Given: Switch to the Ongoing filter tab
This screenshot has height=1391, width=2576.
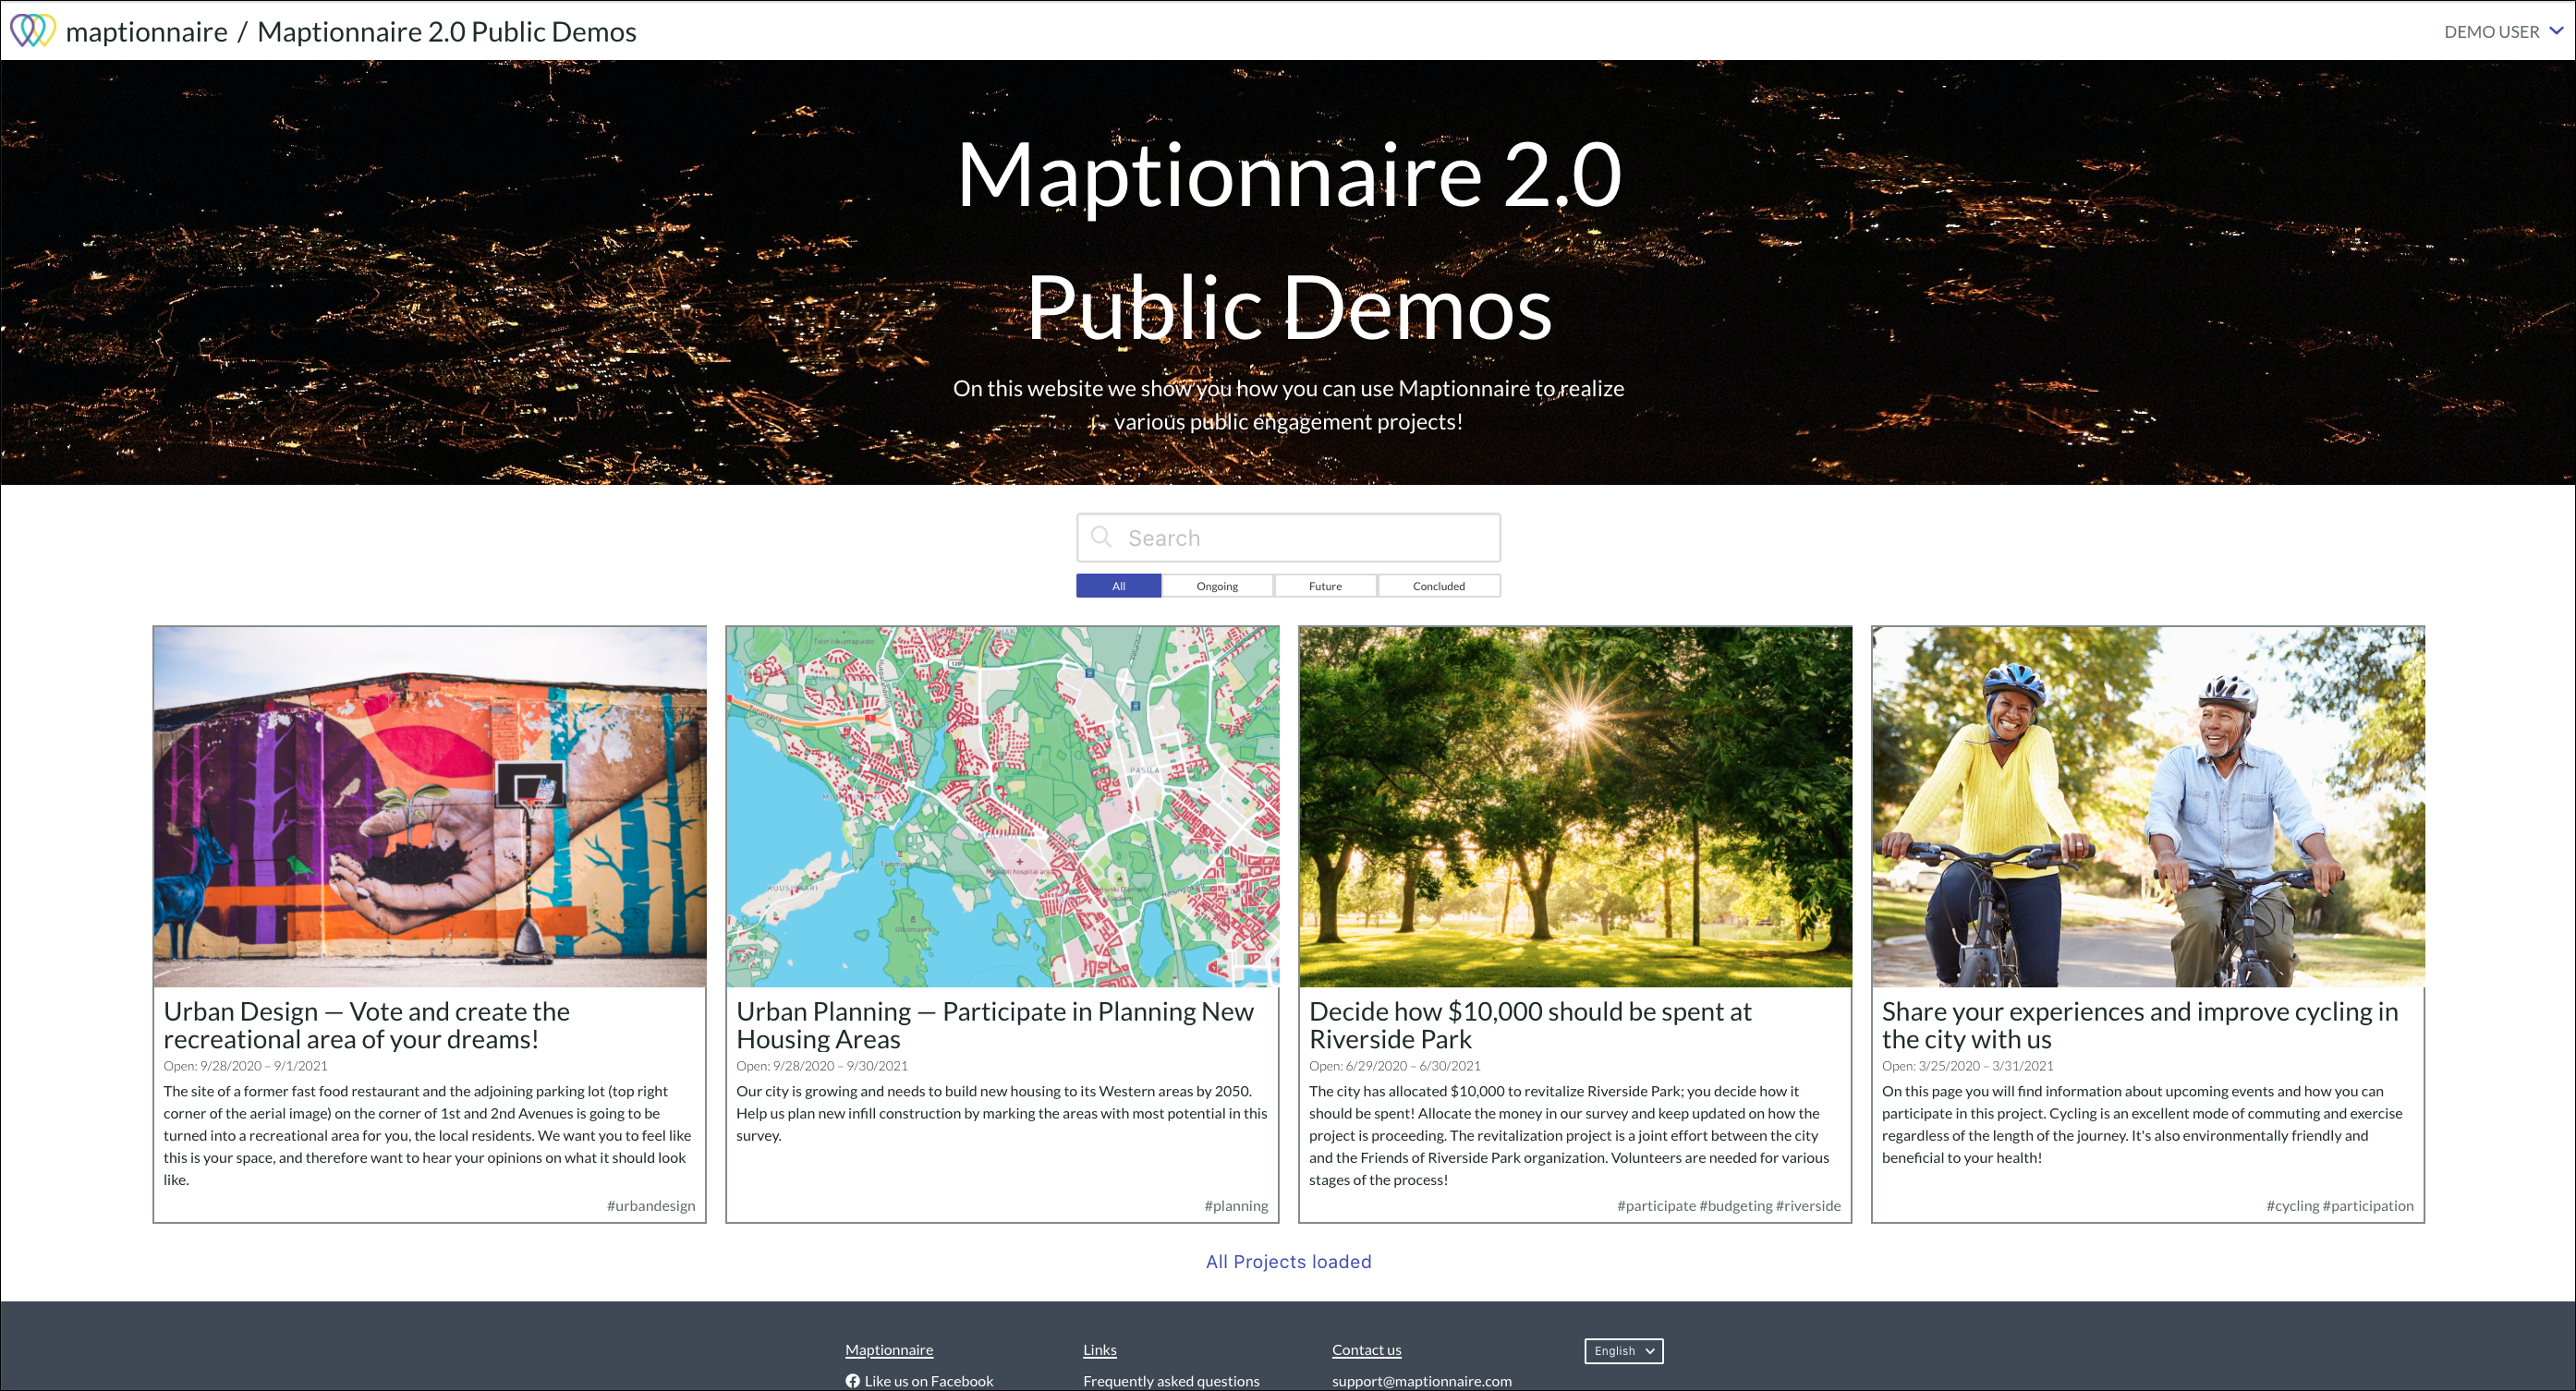Looking at the screenshot, I should 1217,586.
